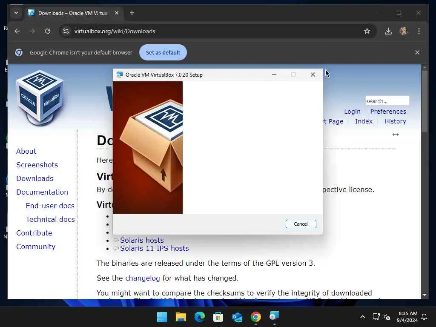Viewport: 436px width, 327px height.
Task: Open the Windows Start menu
Action: coord(162,317)
